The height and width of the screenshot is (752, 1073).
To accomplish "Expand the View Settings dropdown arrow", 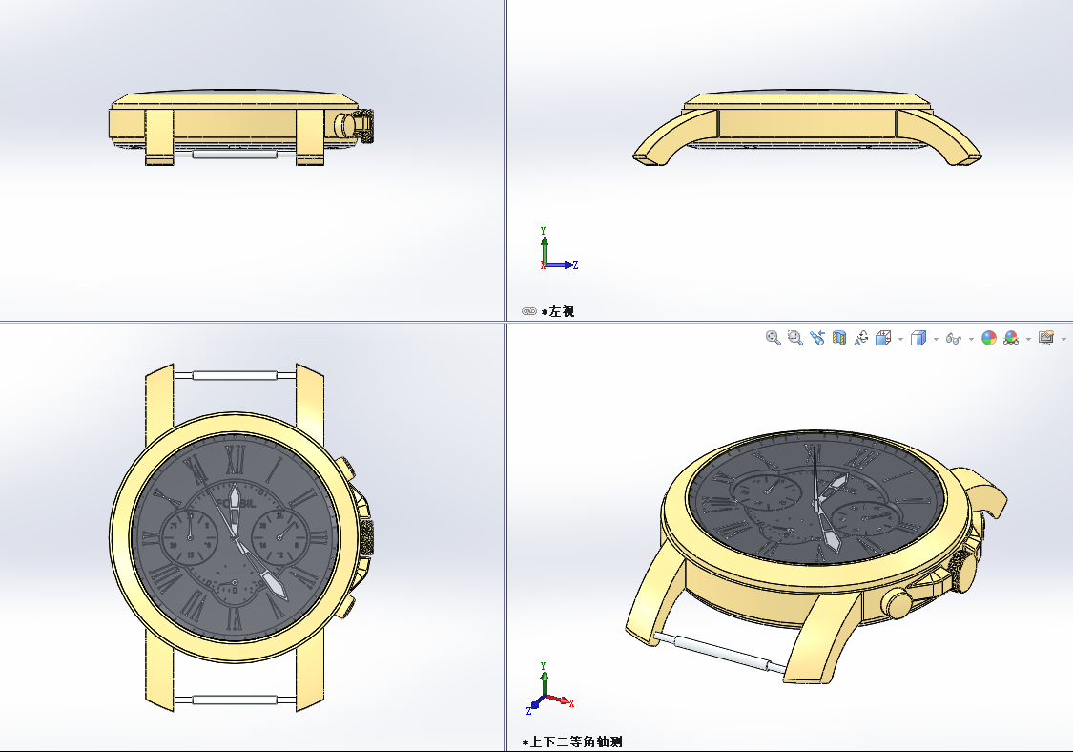I will click(1063, 339).
